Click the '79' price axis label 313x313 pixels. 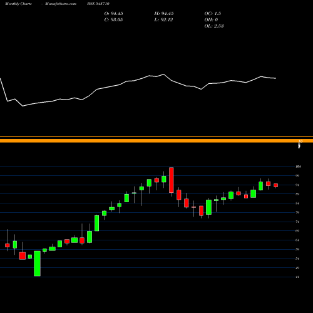[297, 212]
